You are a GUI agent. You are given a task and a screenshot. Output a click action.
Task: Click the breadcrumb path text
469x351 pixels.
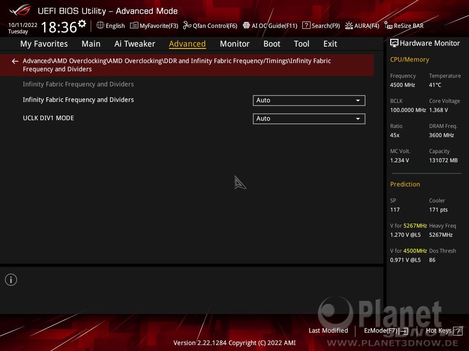tap(177, 65)
